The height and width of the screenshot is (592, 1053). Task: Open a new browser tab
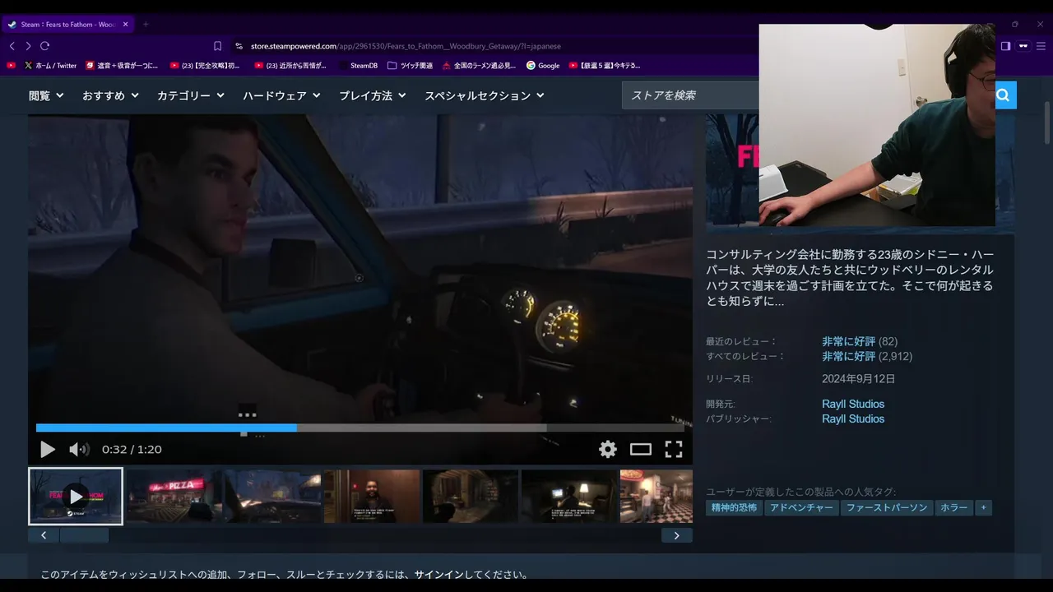point(146,24)
